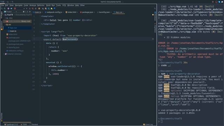Image resolution: width=224 pixels, height=126 pixels.
Task: Close the package.json editor tab
Action: [x=94, y=12]
